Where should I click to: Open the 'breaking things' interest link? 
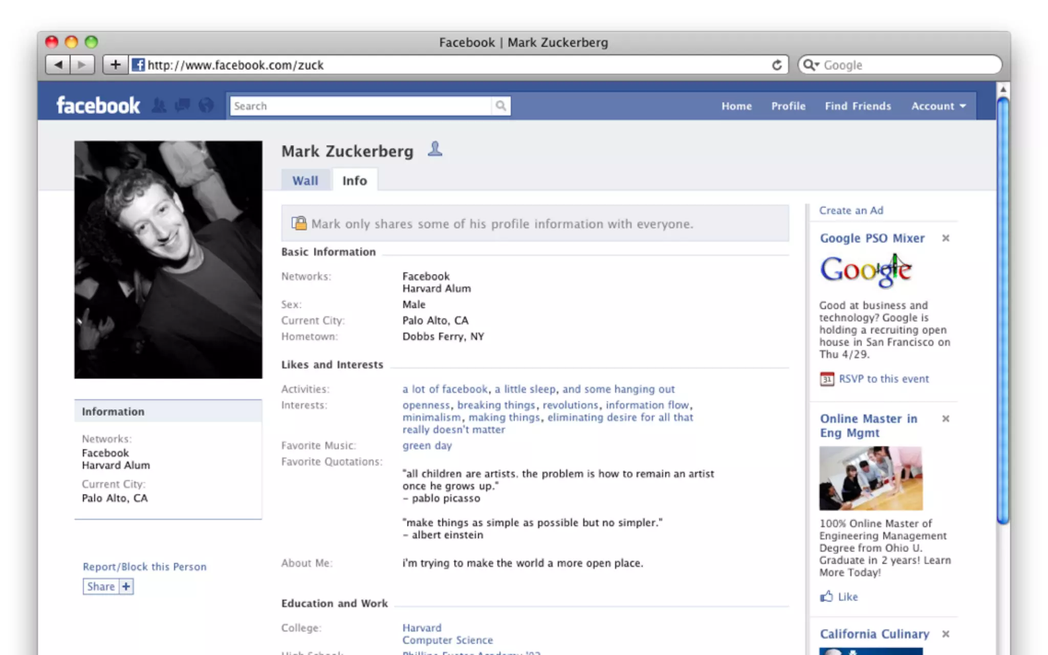pyautogui.click(x=496, y=405)
